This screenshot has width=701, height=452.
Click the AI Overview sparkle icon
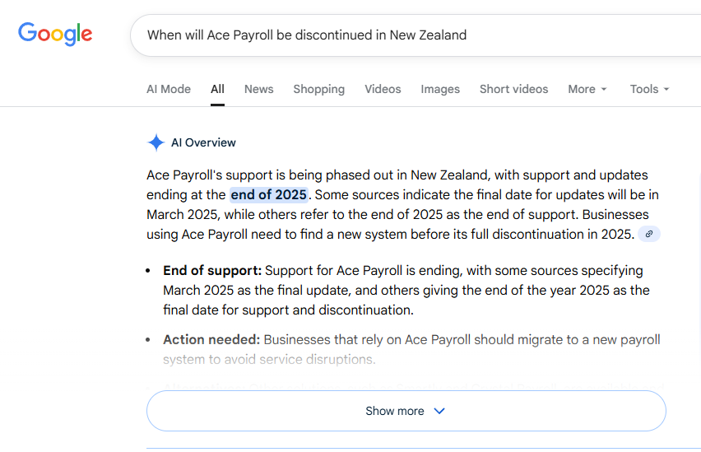pos(156,142)
